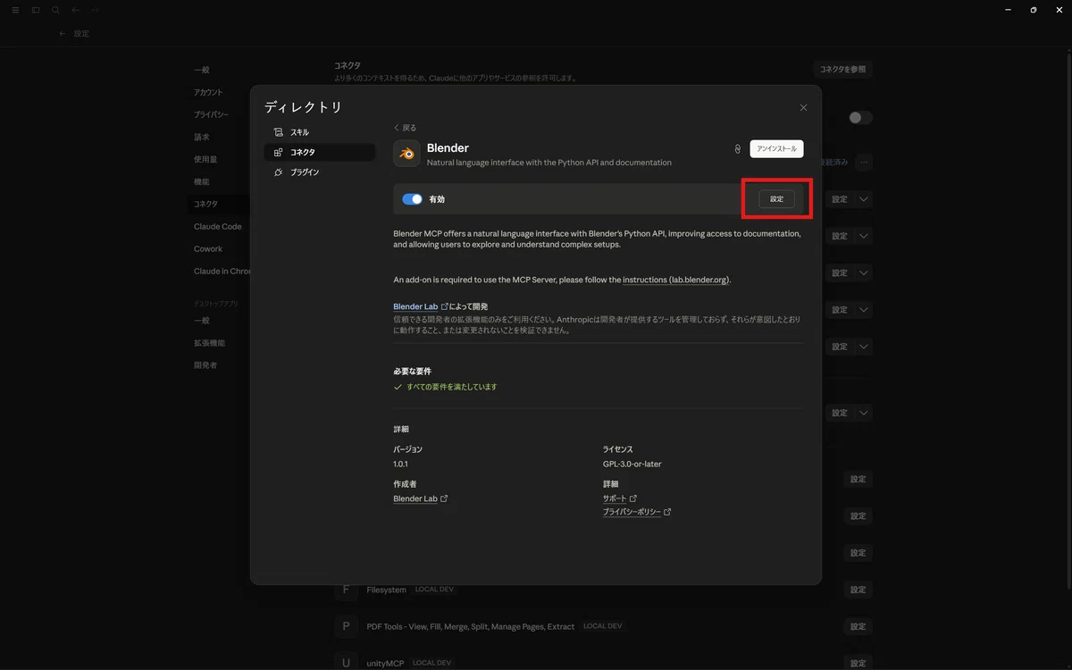Click the F icon of Filesystem connector
This screenshot has width=1072, height=670.
pos(346,590)
